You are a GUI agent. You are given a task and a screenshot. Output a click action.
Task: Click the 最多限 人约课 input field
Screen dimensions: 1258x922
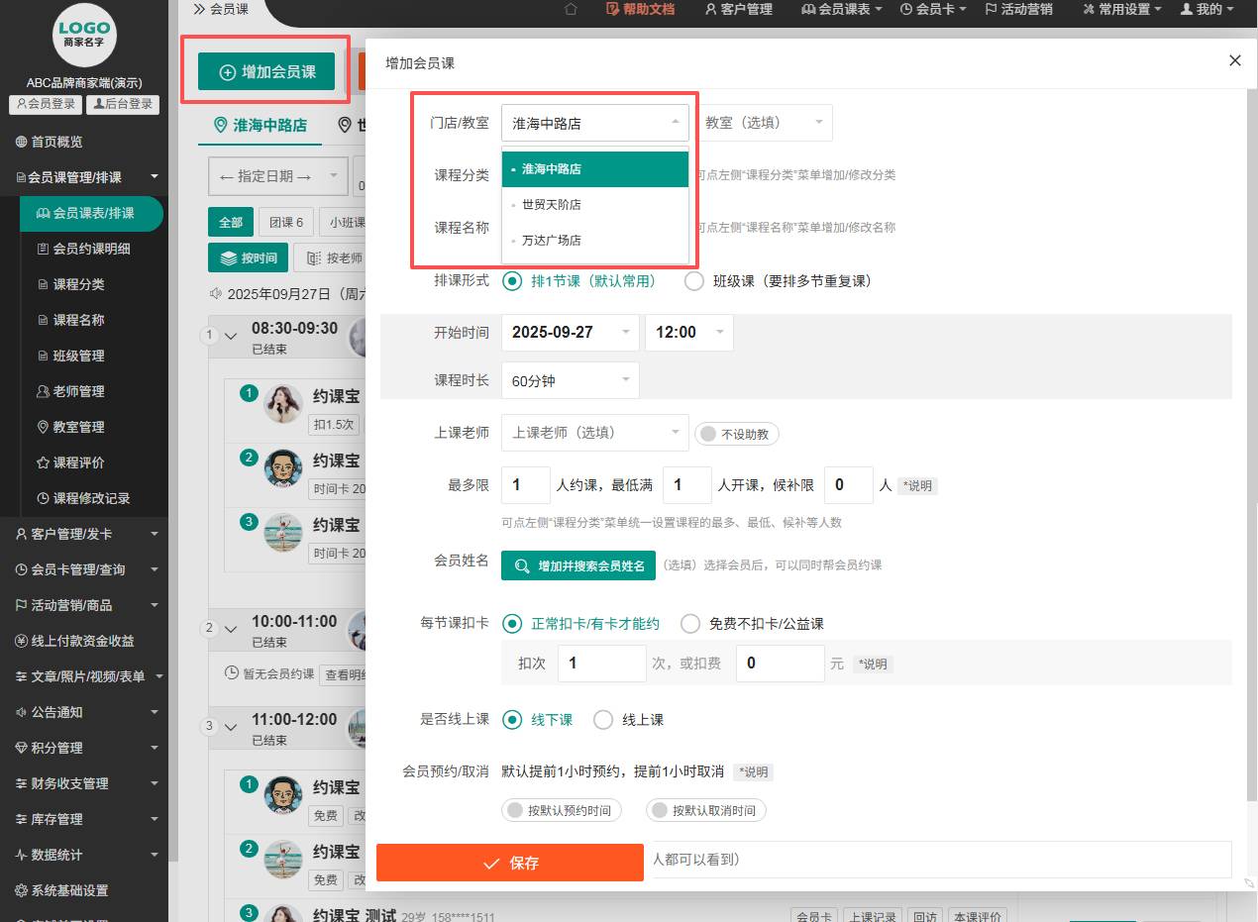(x=525, y=485)
